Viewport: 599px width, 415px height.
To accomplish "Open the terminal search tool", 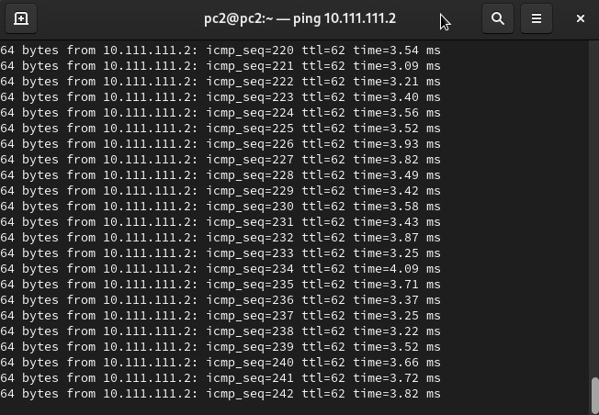I will click(498, 18).
